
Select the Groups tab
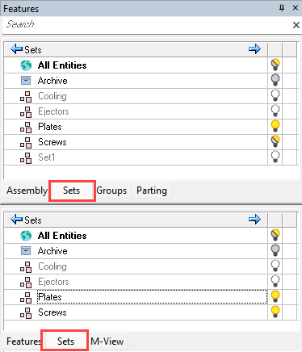(111, 191)
